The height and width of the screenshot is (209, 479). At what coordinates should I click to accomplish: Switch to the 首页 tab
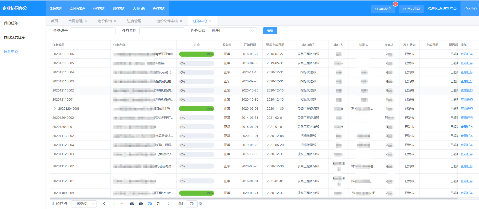54,21
